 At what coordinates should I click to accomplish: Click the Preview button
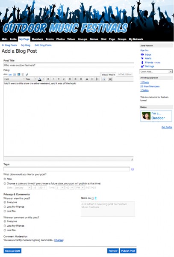point(113,251)
